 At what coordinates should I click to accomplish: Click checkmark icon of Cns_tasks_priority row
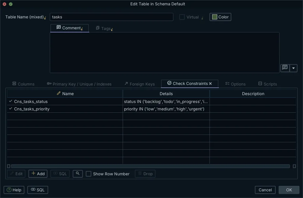(x=10, y=108)
